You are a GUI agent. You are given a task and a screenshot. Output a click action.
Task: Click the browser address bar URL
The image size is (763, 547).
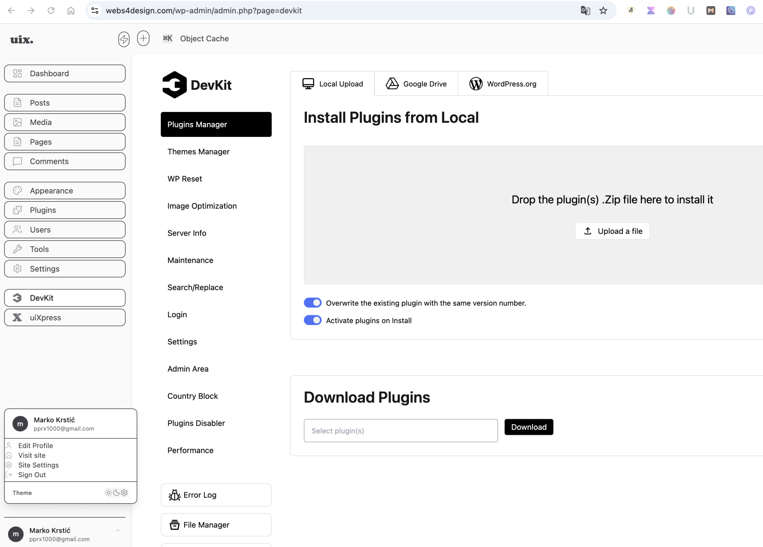[204, 11]
